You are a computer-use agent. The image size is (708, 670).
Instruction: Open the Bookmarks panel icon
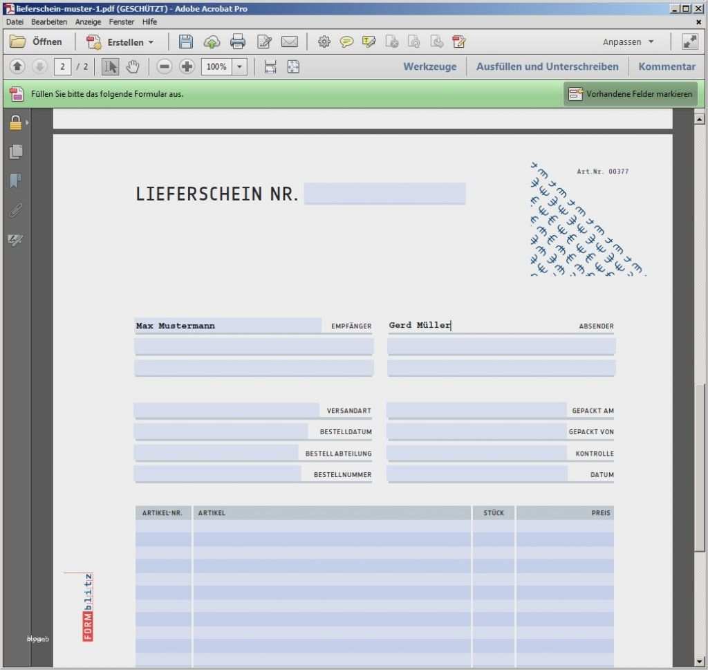[15, 181]
